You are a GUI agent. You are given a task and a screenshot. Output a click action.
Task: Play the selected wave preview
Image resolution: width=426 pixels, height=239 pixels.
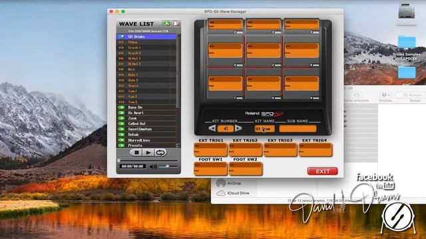coord(148,153)
